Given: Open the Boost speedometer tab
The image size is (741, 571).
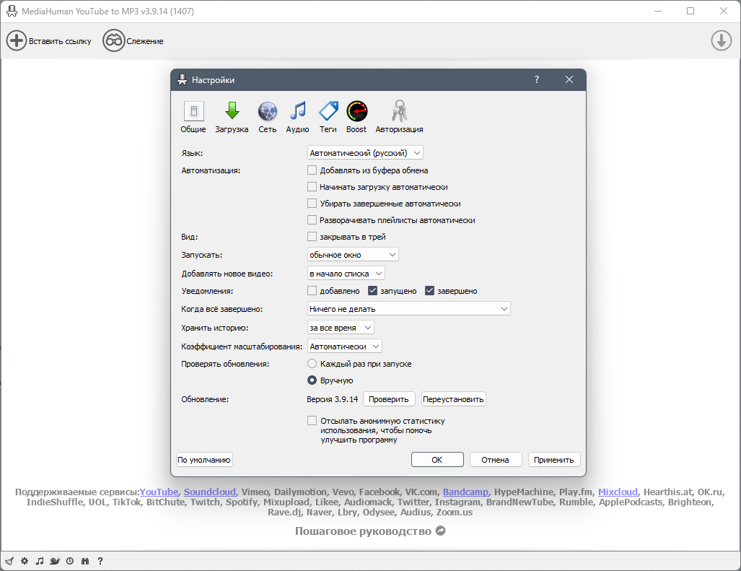Looking at the screenshot, I should [x=356, y=117].
